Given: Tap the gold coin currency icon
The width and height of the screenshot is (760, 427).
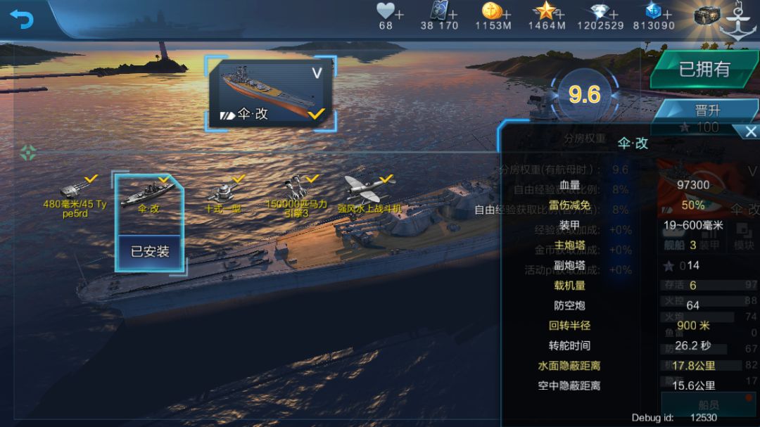Looking at the screenshot, I should pyautogui.click(x=491, y=11).
